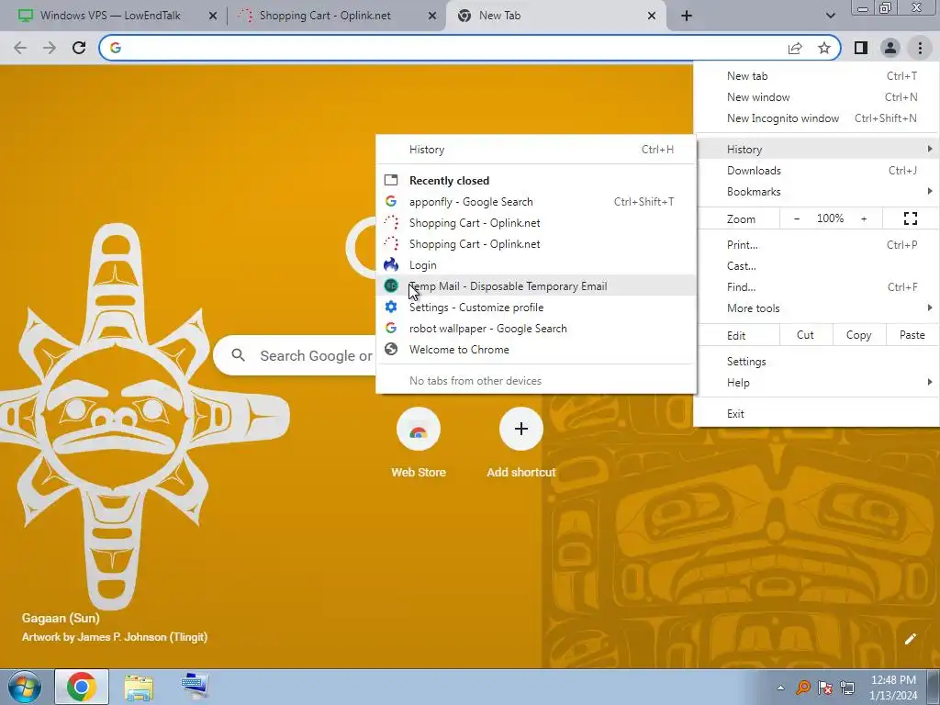
Task: Bookmark this tab with the star icon
Action: (824, 48)
